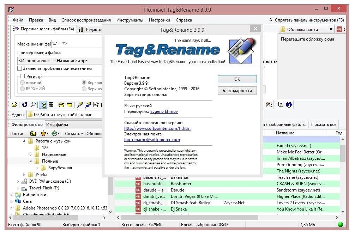The width and height of the screenshot is (355, 237).
Task: Click the lightning bolt list icon
Action: [269, 105]
